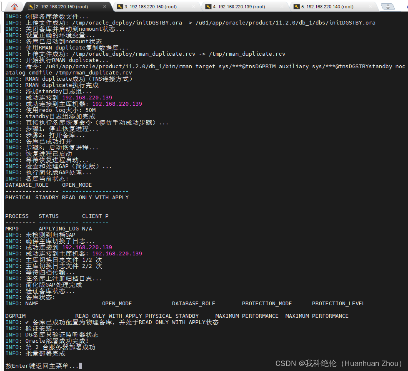Click the line '未检测到归档GAP'

40,235
